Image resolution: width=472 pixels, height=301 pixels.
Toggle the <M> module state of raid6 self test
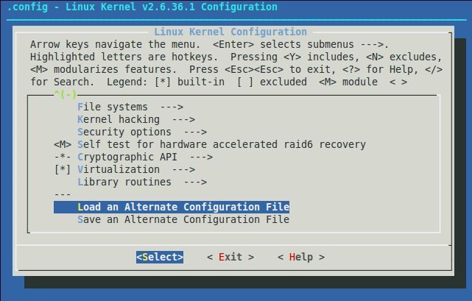(x=63, y=144)
